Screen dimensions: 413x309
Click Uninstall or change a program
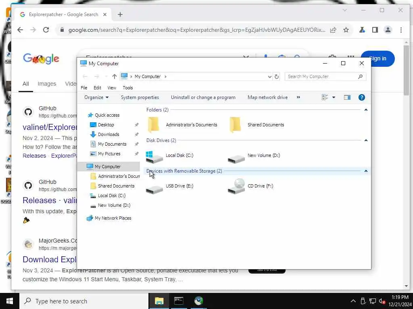coord(203,97)
